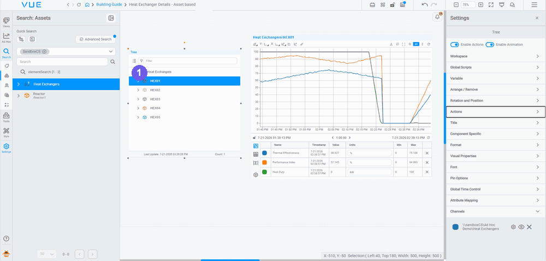Click the trend fullscreen icon
This screenshot has width=546, height=261.
pos(403,44)
